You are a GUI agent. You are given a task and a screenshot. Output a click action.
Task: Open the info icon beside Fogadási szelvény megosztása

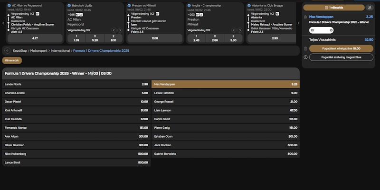[x=305, y=57]
